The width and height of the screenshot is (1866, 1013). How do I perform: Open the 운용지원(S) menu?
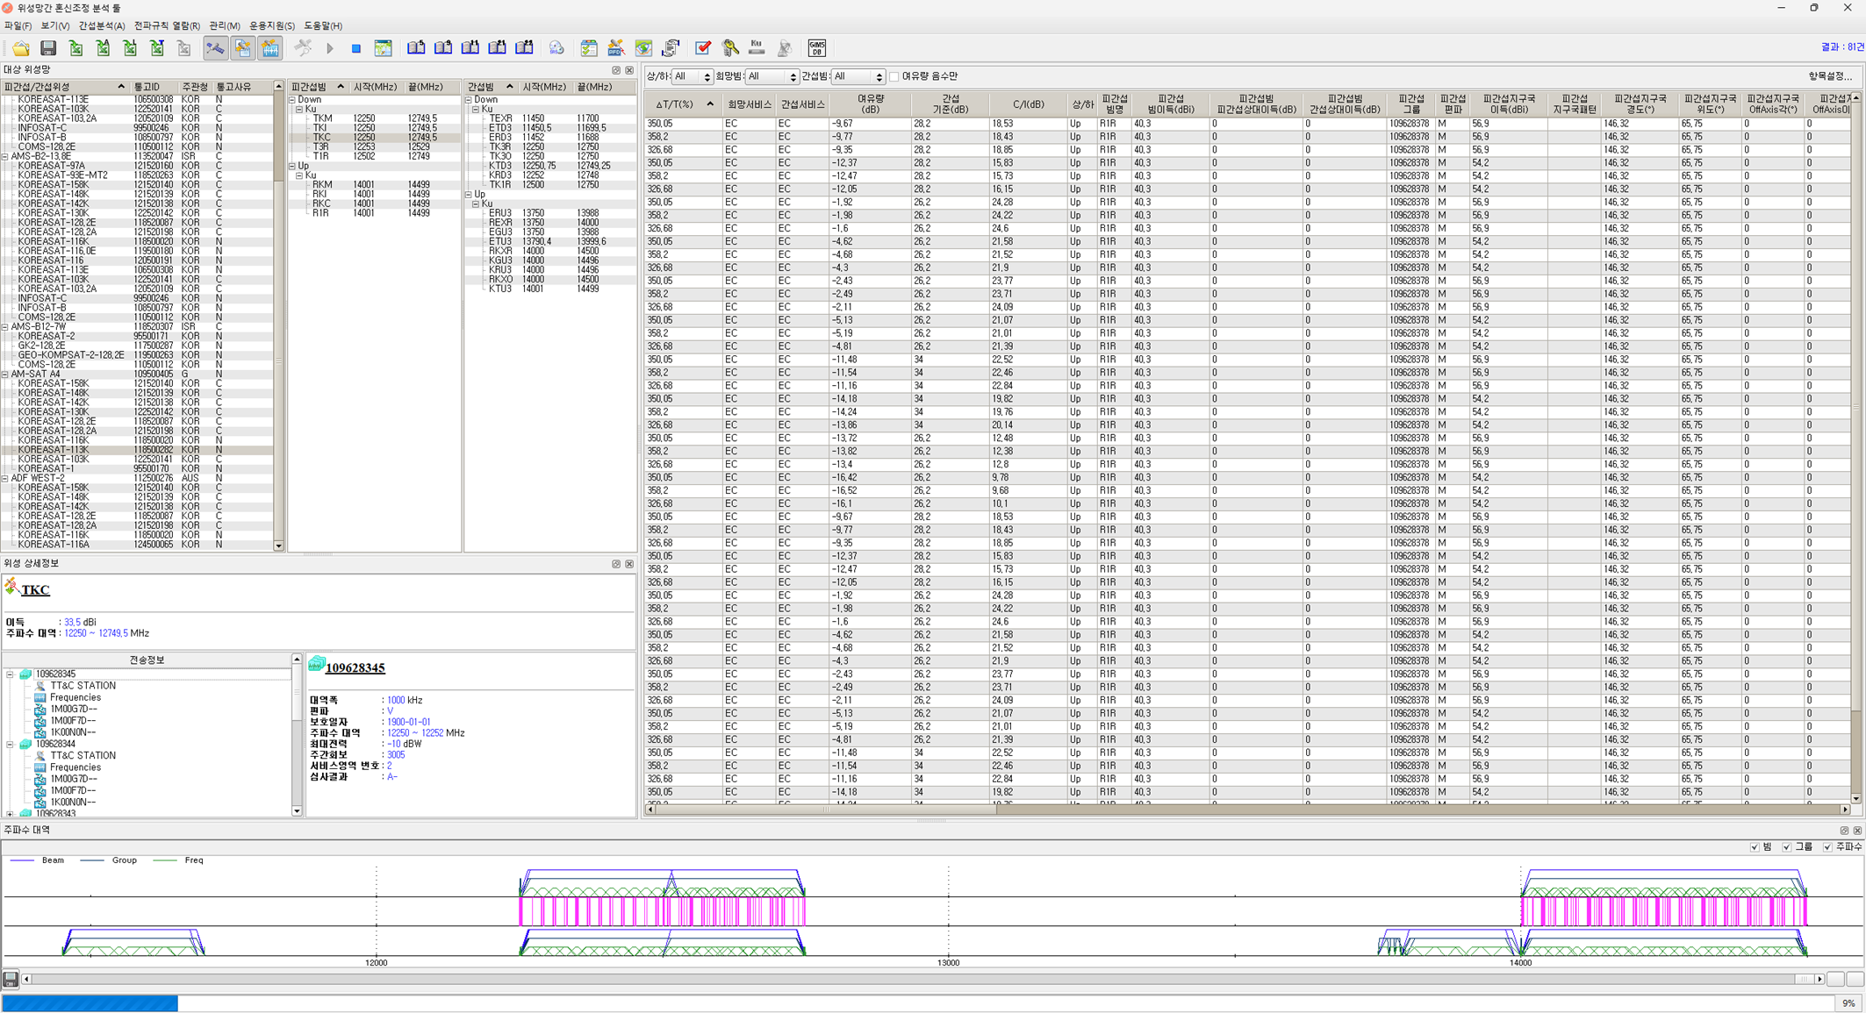pos(271,25)
